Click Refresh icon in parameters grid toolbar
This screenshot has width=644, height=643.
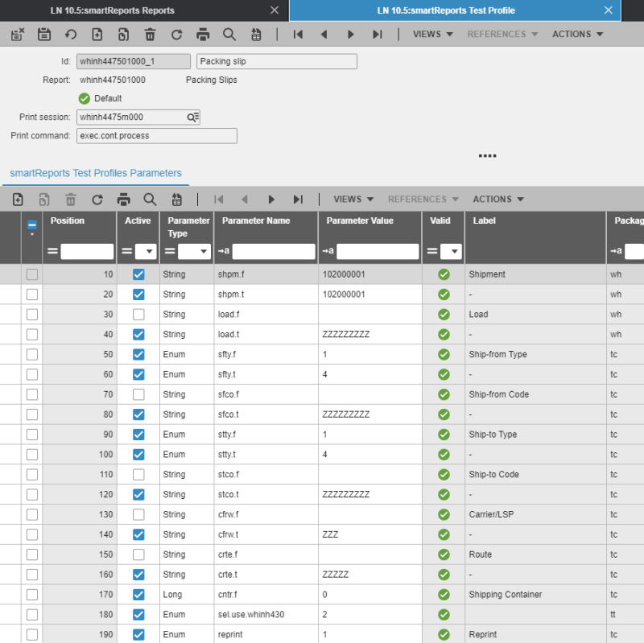[97, 200]
